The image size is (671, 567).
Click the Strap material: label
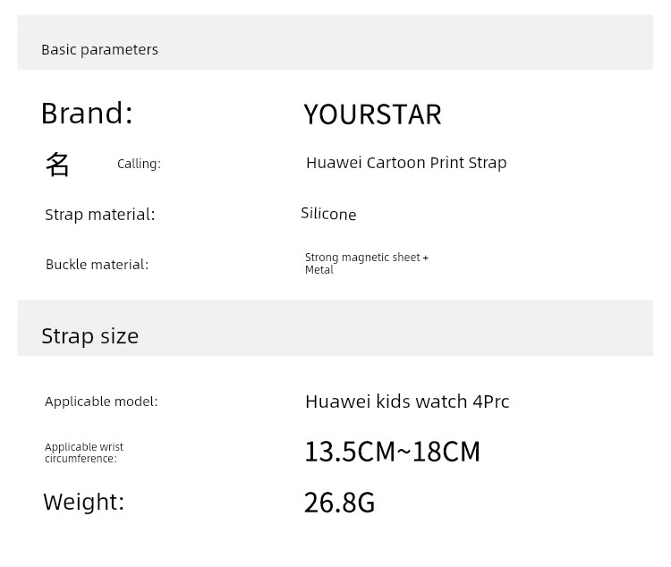(x=99, y=215)
